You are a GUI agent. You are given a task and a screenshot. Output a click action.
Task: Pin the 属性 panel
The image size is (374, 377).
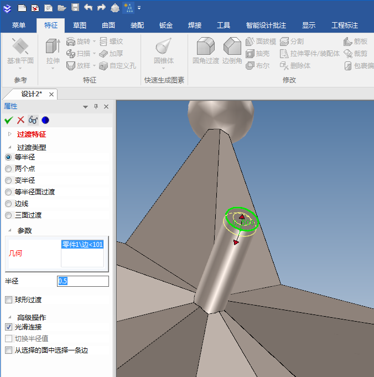pos(96,106)
